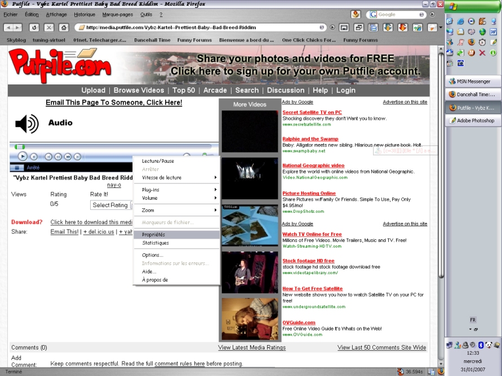Click Email This Page To Someone link
Image resolution: width=502 pixels, height=376 pixels.
(x=114, y=102)
